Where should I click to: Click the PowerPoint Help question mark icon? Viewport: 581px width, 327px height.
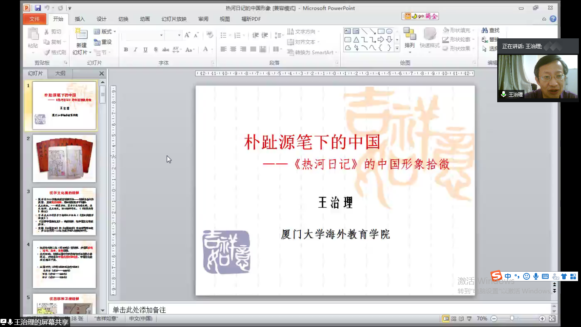[553, 19]
